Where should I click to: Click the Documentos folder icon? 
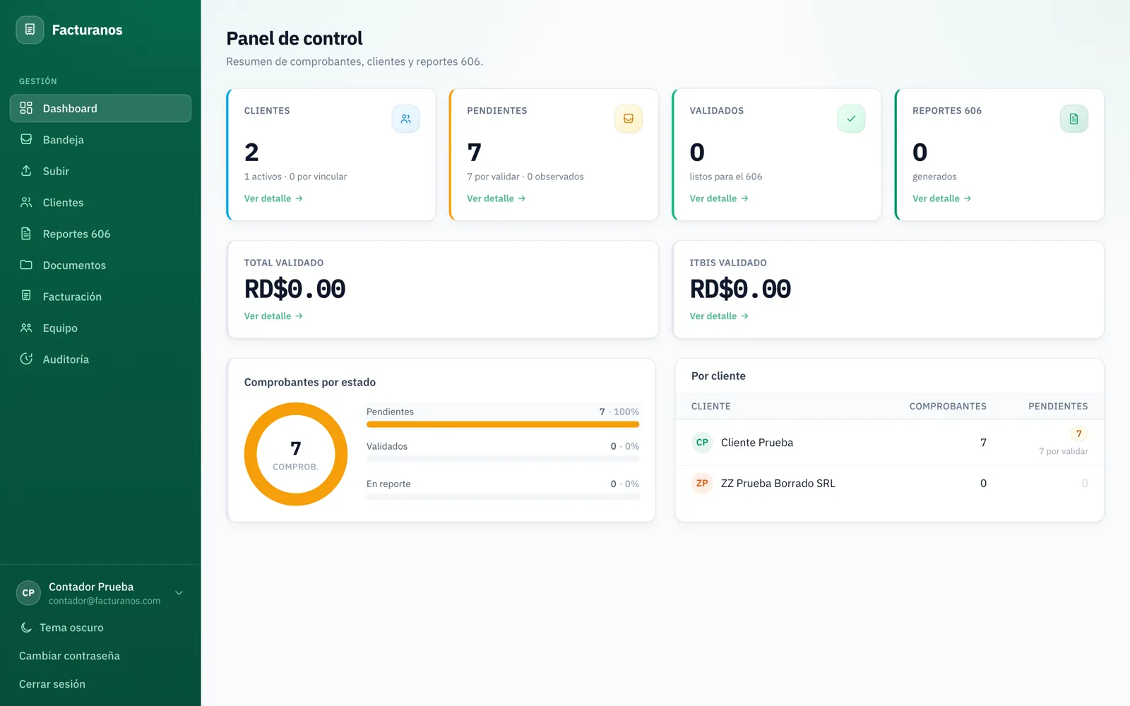[x=26, y=265]
